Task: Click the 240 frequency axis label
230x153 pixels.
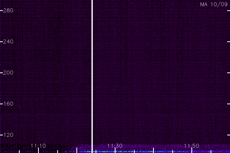Action: 8,42
